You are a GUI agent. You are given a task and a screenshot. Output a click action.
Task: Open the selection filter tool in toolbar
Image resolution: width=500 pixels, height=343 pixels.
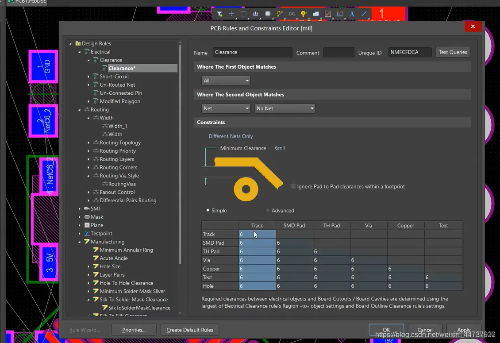tap(219, 14)
